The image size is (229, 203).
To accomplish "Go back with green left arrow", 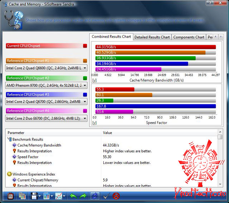I will point(73,196).
